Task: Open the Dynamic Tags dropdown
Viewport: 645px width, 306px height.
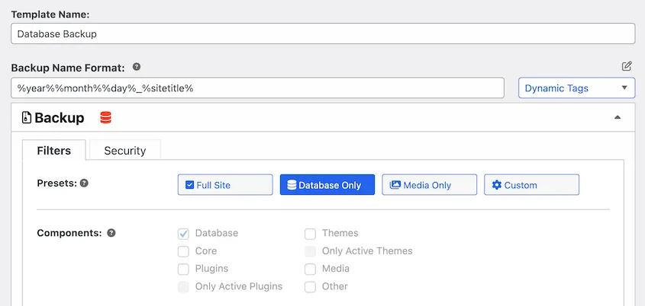Action: (577, 88)
